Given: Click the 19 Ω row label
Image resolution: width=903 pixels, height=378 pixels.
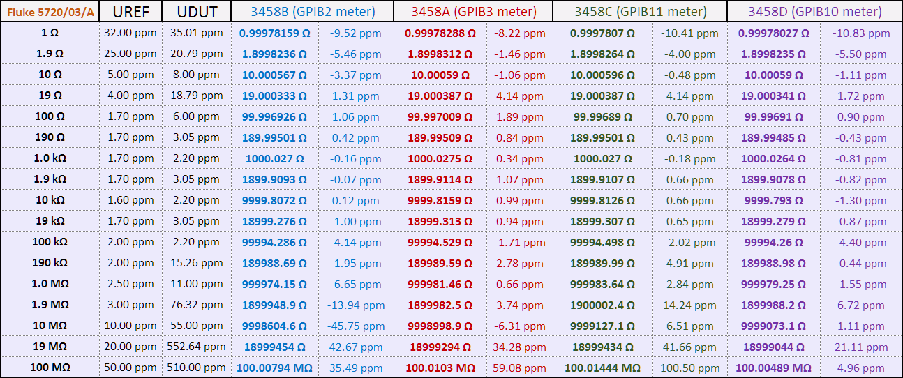Looking at the screenshot, I should tap(50, 96).
